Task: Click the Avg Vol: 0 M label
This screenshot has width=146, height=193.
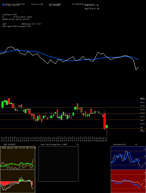Action: coord(91,5)
